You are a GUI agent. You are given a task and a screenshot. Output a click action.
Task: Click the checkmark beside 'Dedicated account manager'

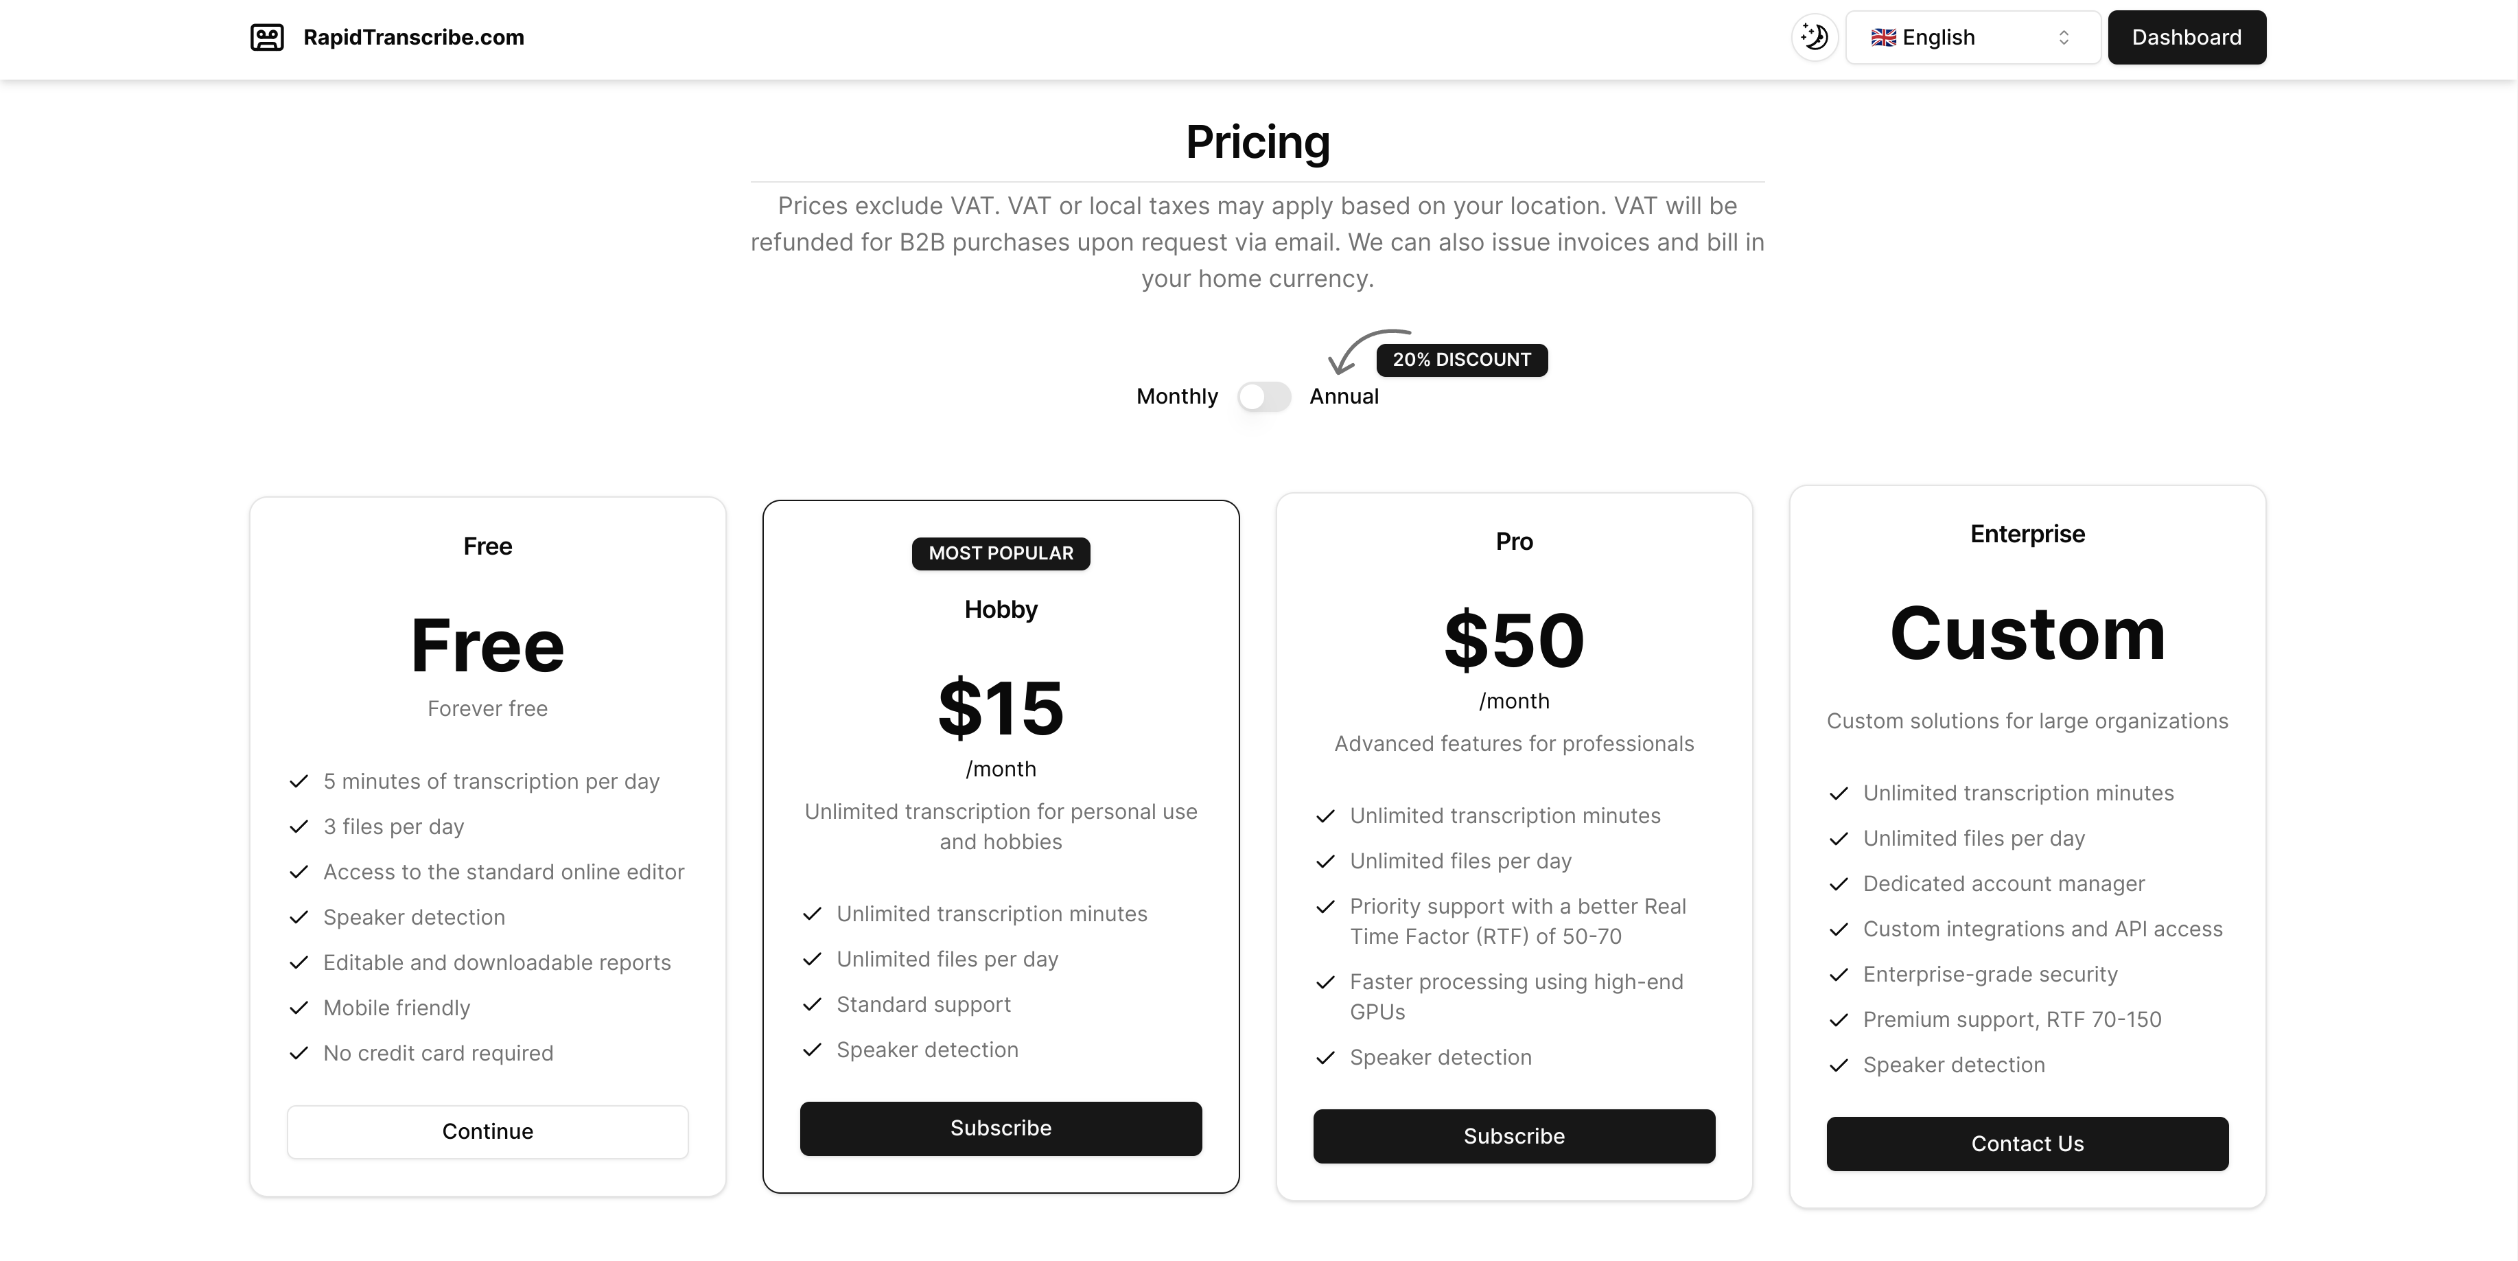pos(1839,883)
